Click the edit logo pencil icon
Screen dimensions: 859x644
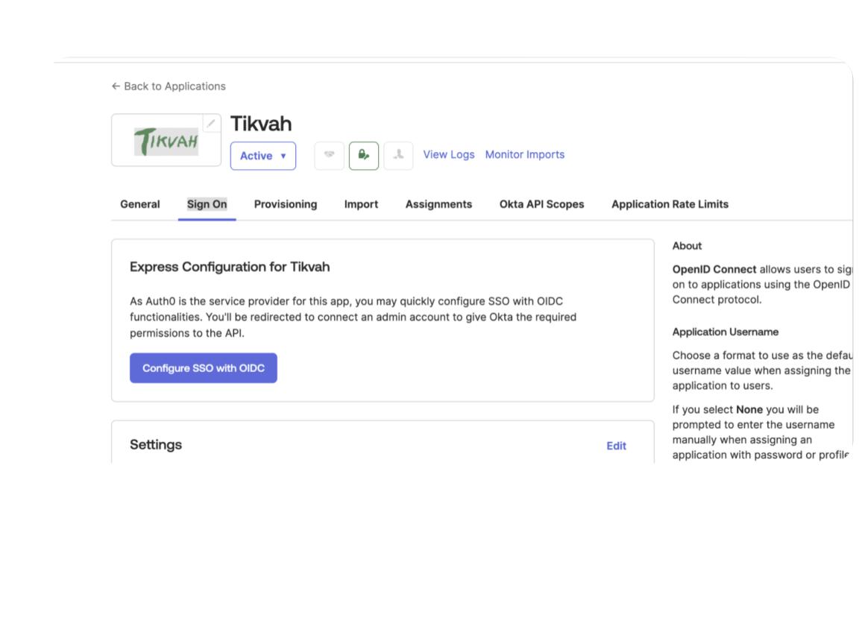[211, 123]
